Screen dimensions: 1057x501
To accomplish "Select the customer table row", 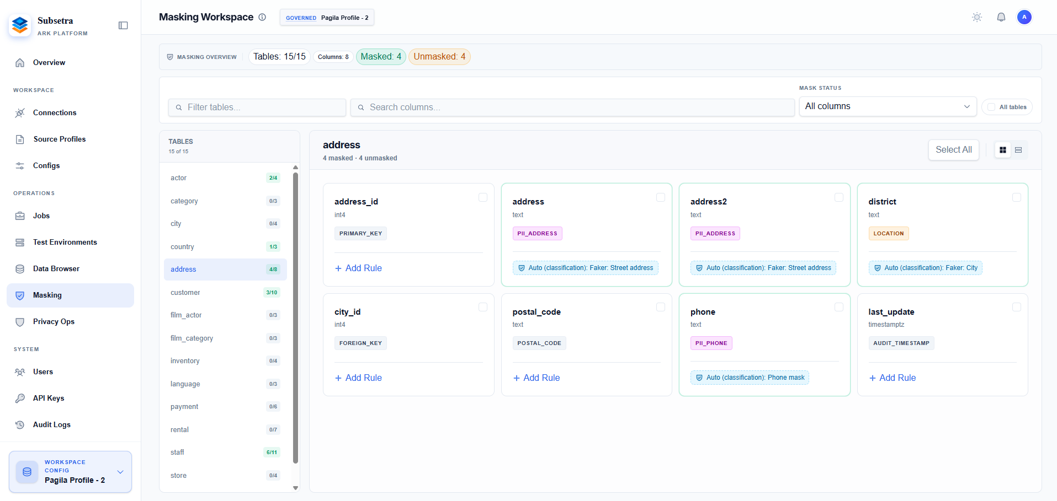I will (225, 293).
